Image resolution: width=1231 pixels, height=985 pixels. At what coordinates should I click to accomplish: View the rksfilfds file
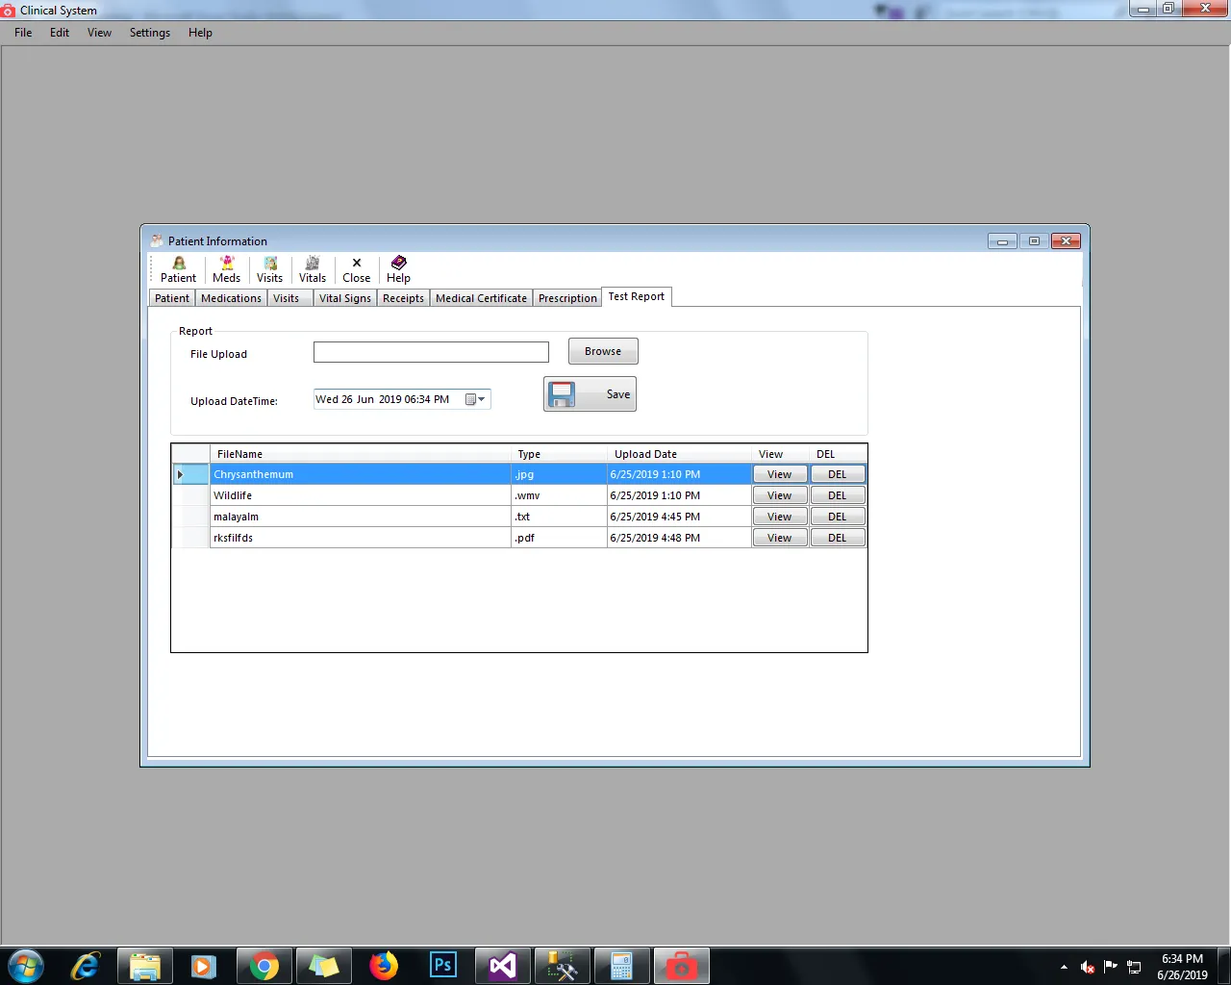[780, 538]
